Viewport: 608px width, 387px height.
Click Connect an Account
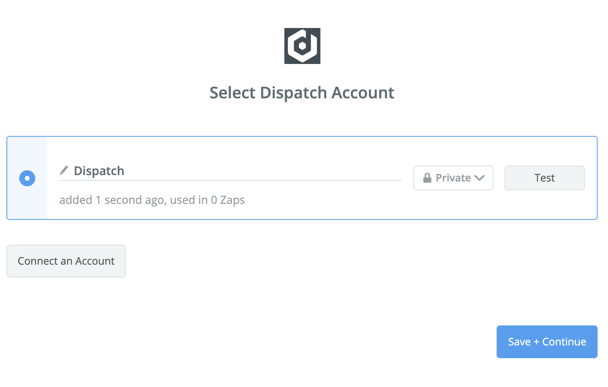[66, 261]
